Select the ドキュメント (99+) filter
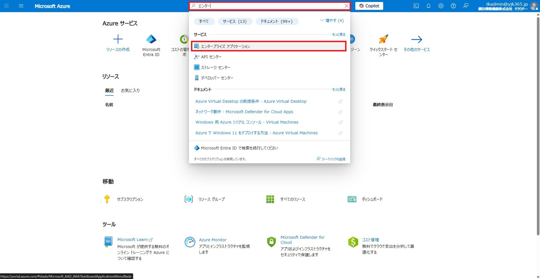This screenshot has height=279, width=540. 276,21
